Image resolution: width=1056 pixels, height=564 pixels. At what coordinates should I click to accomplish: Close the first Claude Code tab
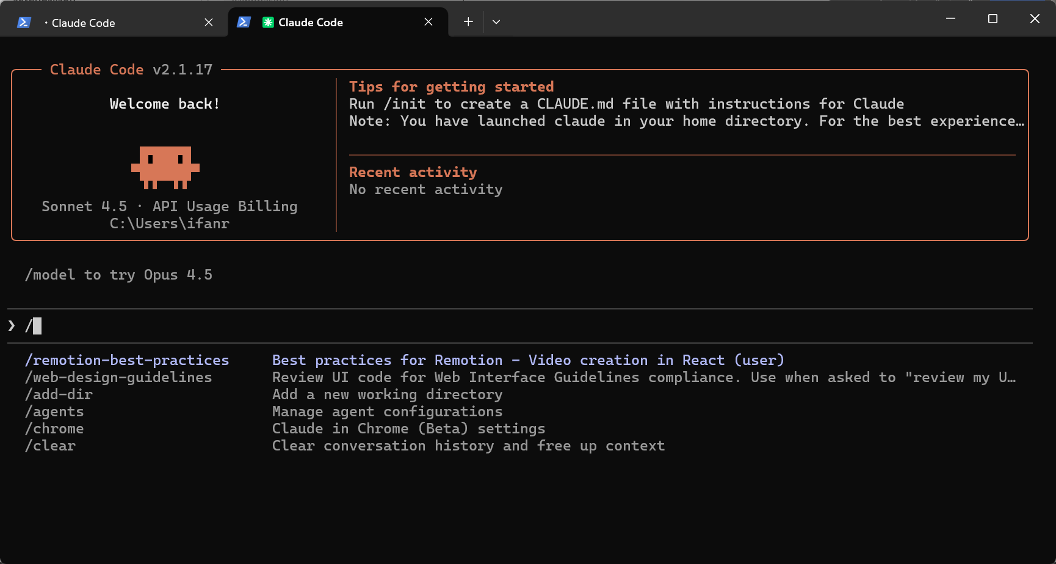click(x=209, y=23)
